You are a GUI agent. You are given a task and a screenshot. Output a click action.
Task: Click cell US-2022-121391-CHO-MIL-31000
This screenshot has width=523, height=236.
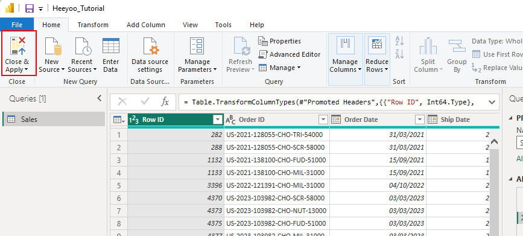pos(277,185)
